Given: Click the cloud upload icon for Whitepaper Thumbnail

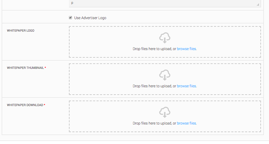Looking at the screenshot, I should click(165, 75).
